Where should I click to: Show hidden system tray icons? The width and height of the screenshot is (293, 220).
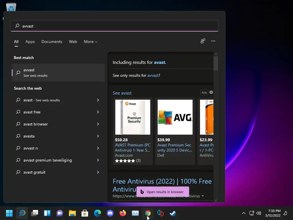tap(244, 213)
